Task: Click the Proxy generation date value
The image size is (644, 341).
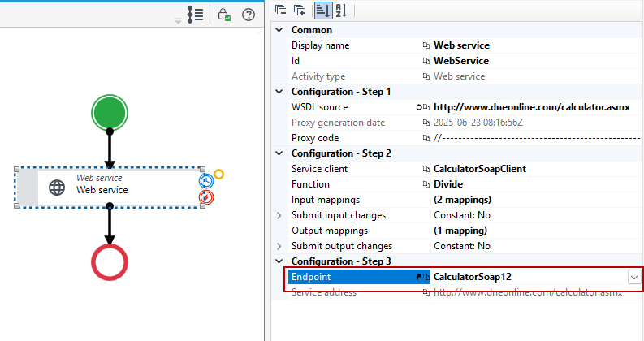Action: click(x=478, y=123)
